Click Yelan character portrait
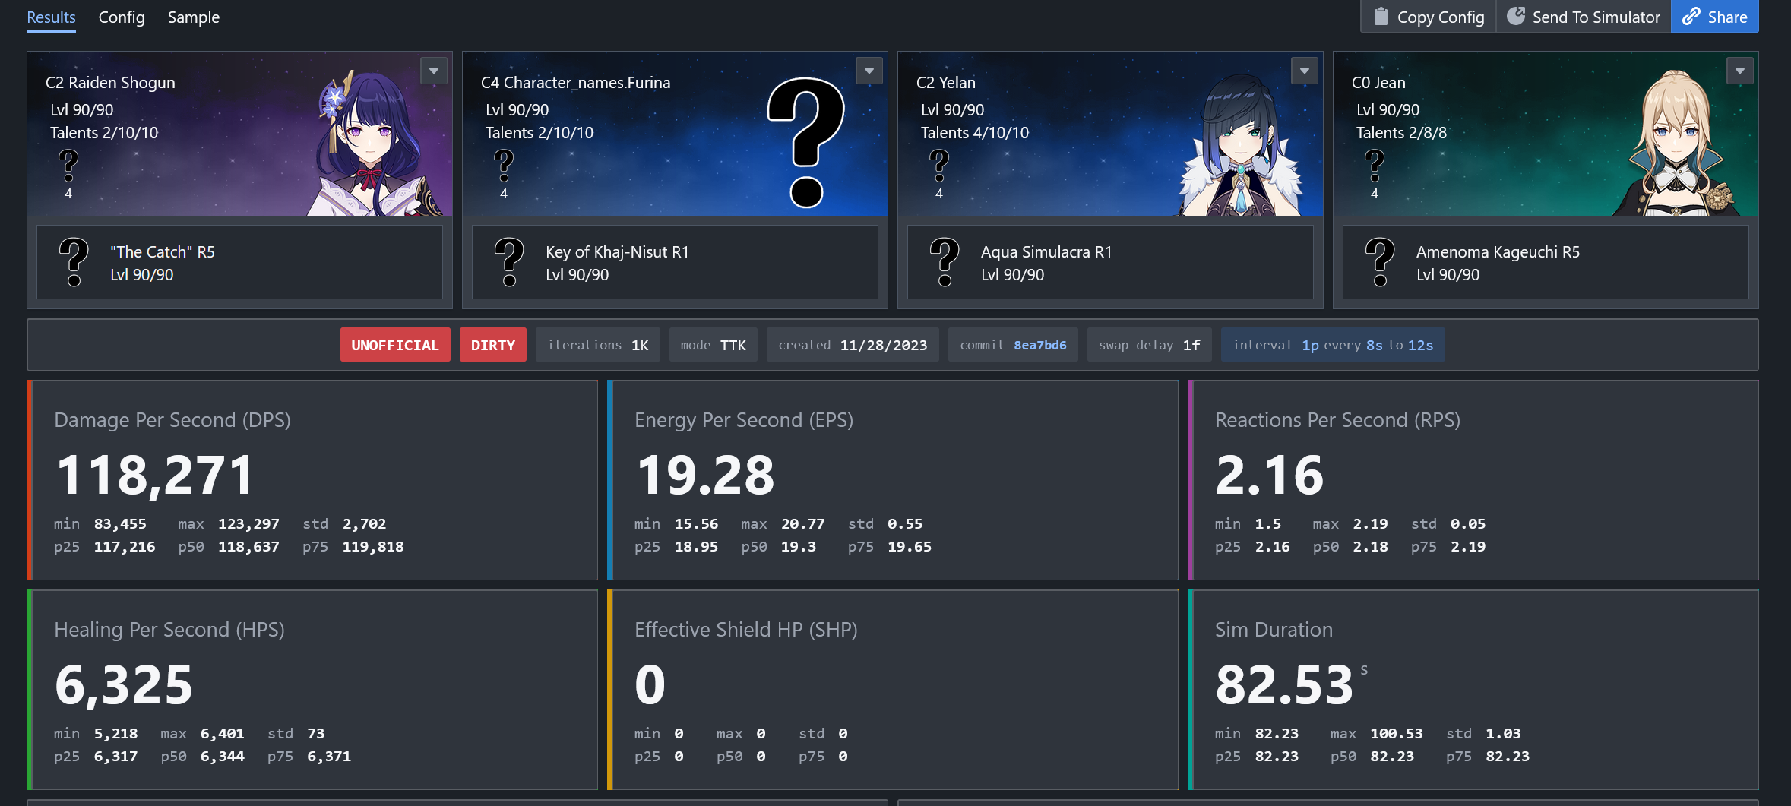This screenshot has height=806, width=1791. 1242,144
